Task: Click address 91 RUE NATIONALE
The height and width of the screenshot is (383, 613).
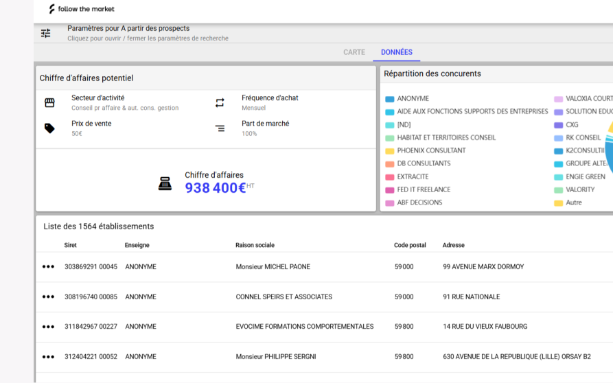Action: click(471, 297)
